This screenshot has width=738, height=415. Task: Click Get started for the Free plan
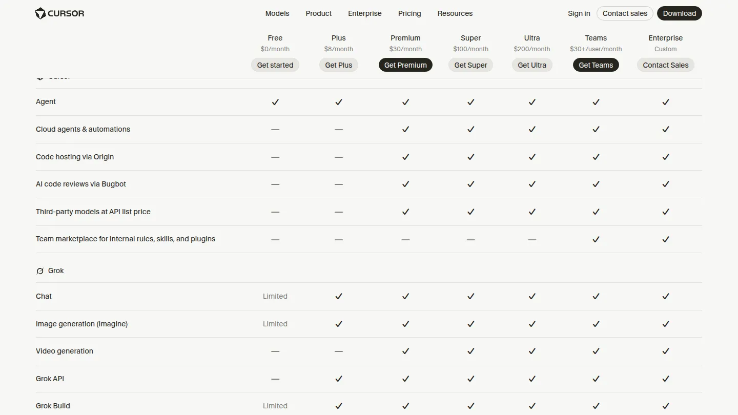point(275,65)
